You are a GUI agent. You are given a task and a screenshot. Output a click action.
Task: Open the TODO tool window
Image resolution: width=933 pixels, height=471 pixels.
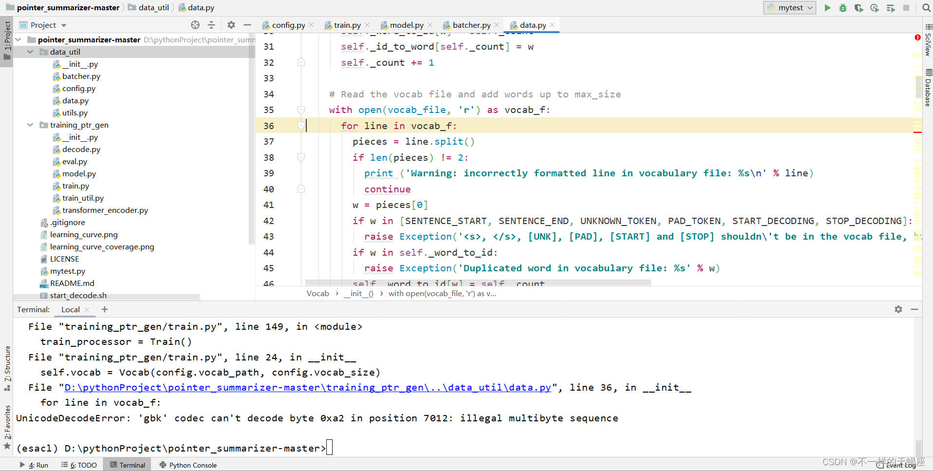[79, 465]
